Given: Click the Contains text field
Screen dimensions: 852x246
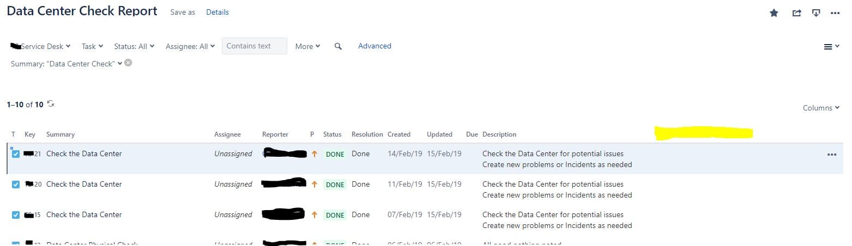Looking at the screenshot, I should point(255,46).
